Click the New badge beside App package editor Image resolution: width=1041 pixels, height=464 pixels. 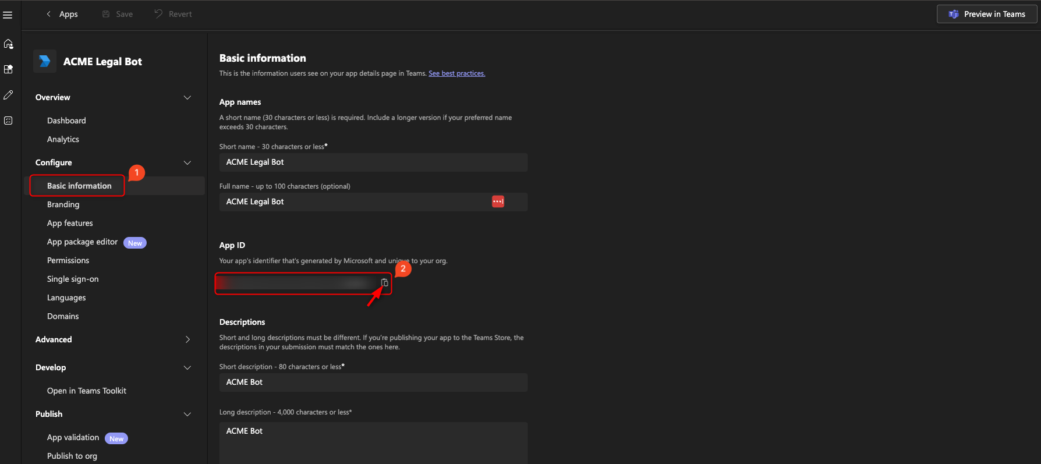[135, 243]
